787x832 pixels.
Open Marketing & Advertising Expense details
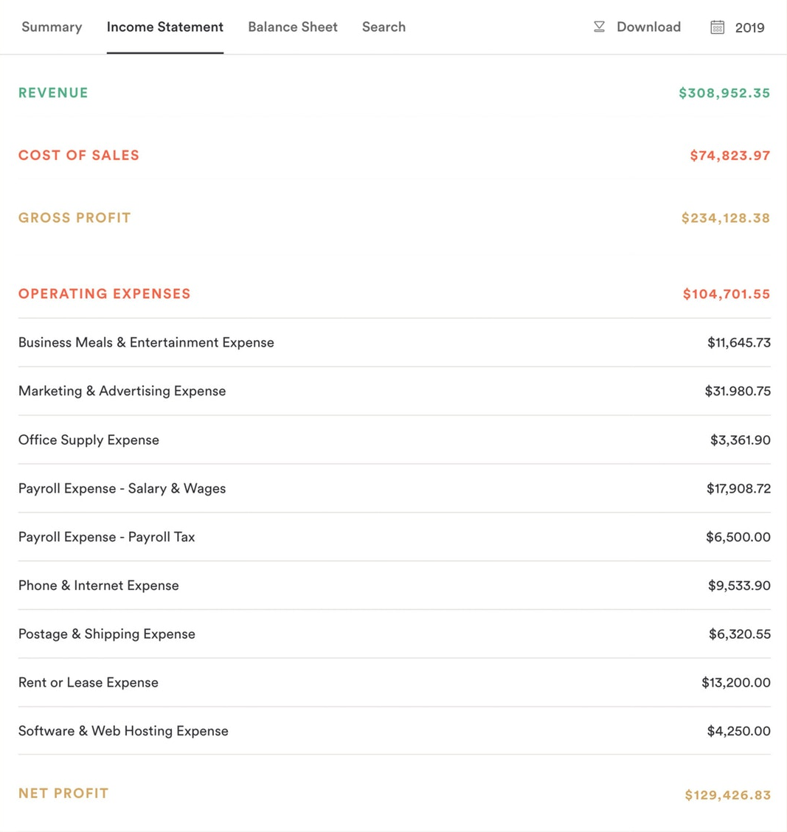[122, 391]
